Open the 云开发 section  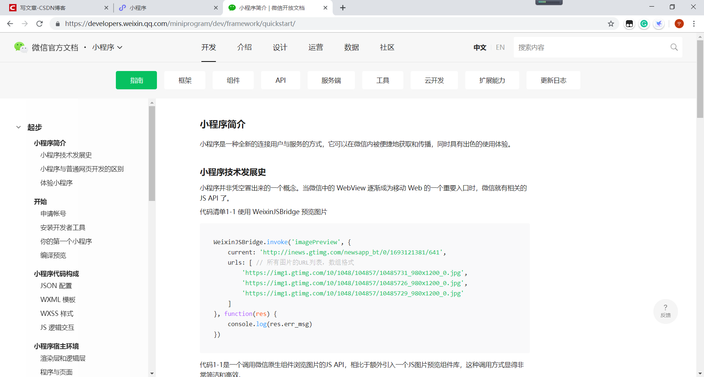click(x=434, y=80)
